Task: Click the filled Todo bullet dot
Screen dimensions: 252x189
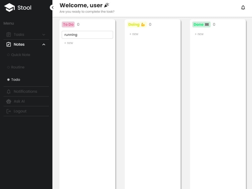Action: pos(8,80)
